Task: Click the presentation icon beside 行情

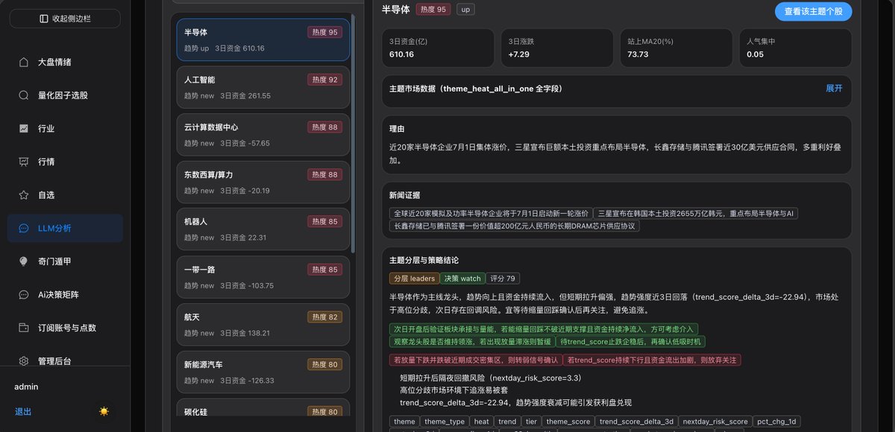Action: (24, 162)
